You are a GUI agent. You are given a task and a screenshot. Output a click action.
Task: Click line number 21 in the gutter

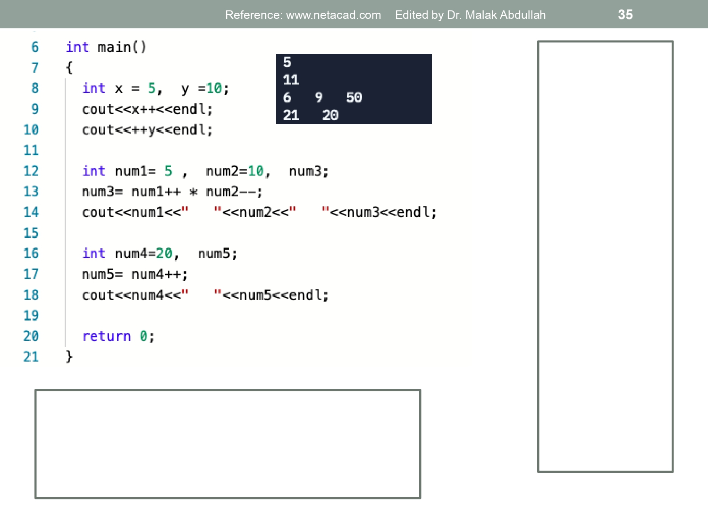tap(31, 357)
